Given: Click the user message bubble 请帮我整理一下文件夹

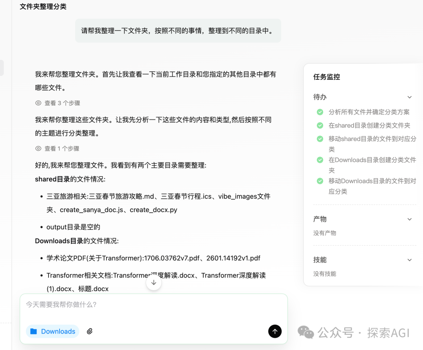Looking at the screenshot, I should (178, 31).
